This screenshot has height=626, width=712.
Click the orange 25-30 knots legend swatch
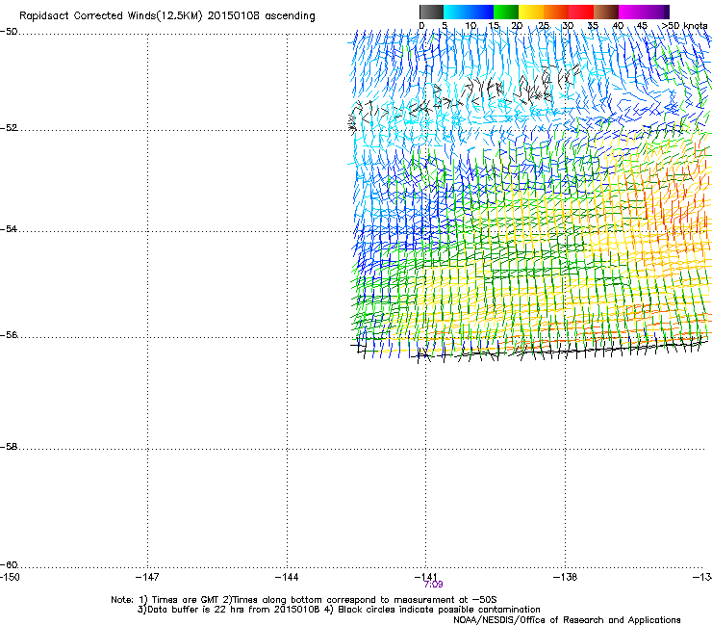556,12
